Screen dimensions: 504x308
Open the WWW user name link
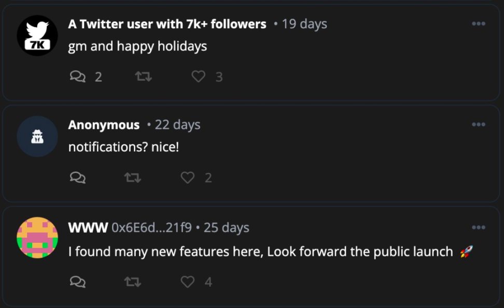[x=88, y=228]
